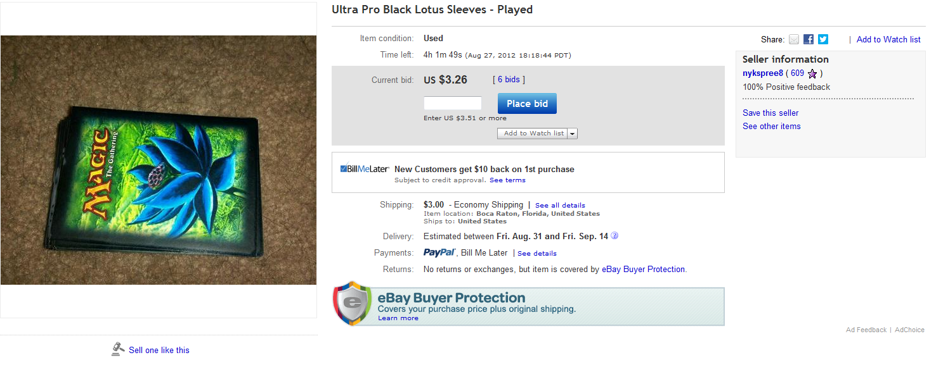Viewport: 936px width, 367px height.
Task: Click Save this seller link
Action: point(770,113)
